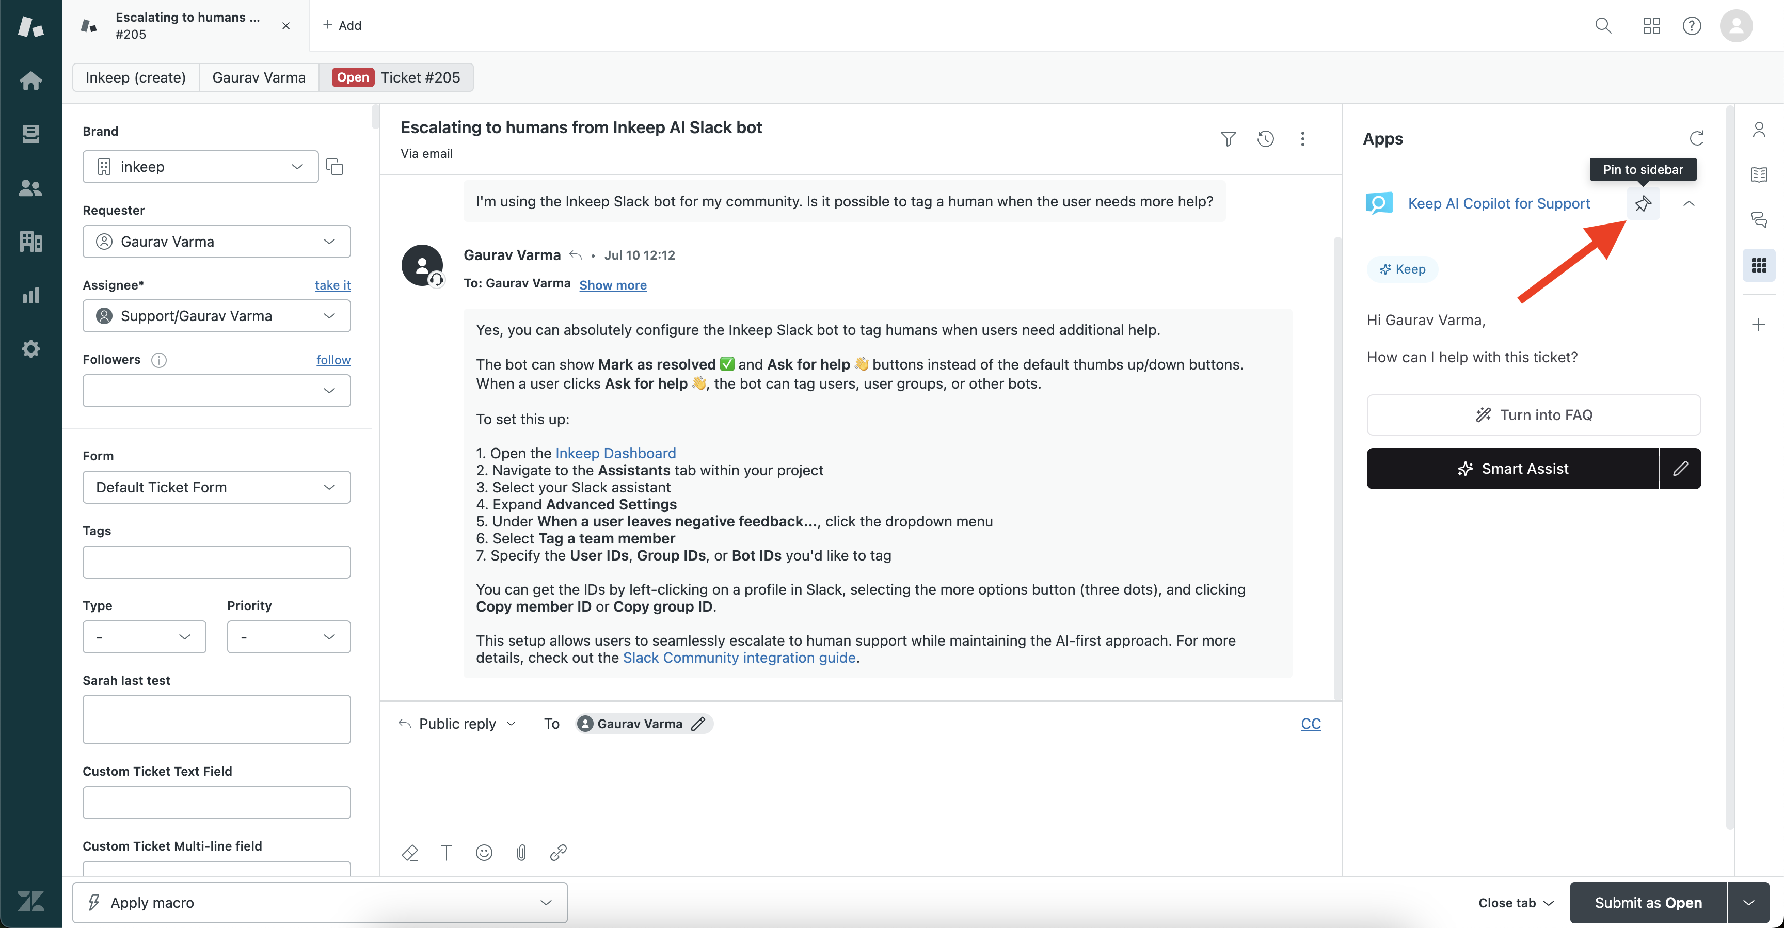Switch to the Gaurav Varma tab

click(258, 77)
